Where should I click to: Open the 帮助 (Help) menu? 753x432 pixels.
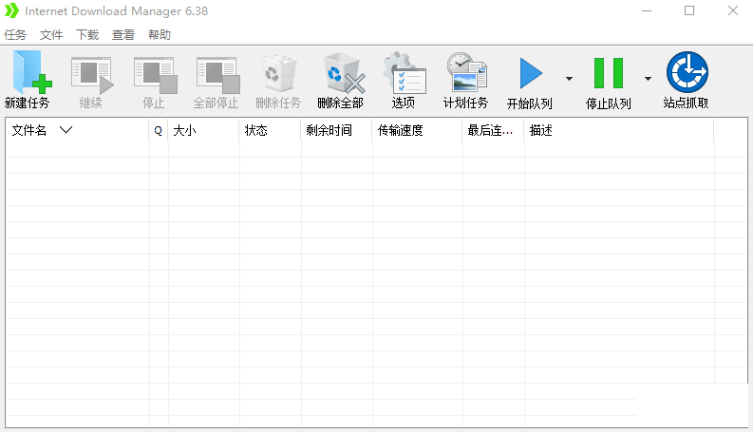click(x=160, y=35)
